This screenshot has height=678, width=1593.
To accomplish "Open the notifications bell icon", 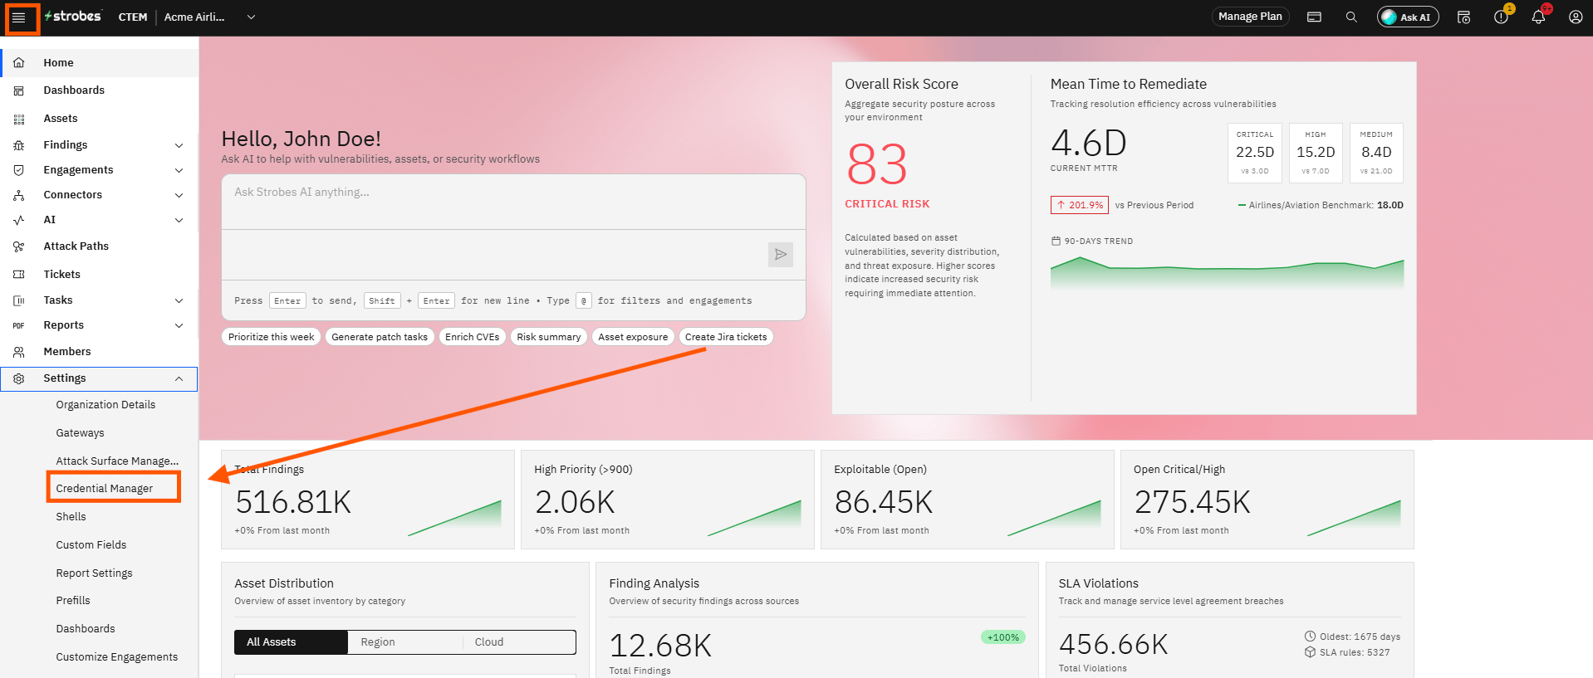I will [1538, 17].
